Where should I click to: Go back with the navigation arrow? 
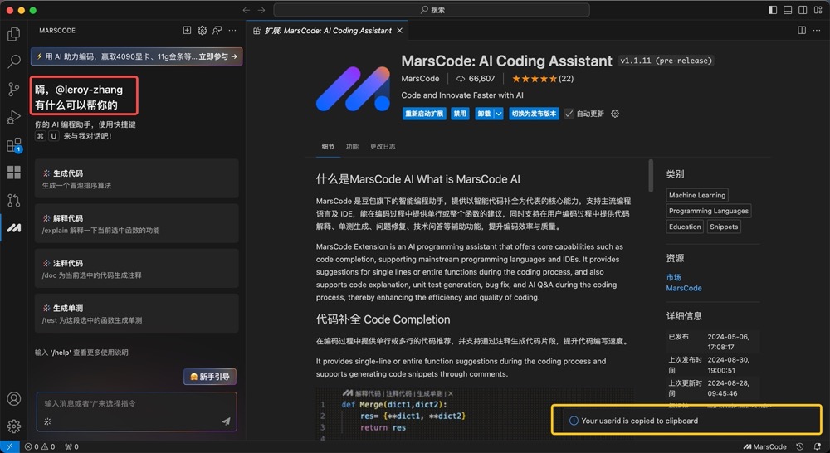247,10
